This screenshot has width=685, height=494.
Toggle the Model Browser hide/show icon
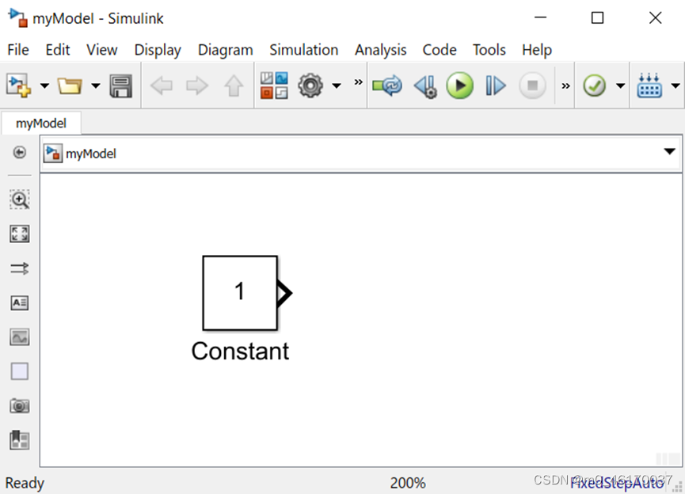pos(20,153)
